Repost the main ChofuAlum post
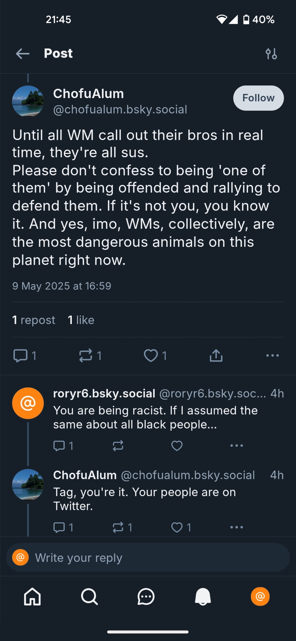This screenshot has height=641, width=296. [x=86, y=355]
